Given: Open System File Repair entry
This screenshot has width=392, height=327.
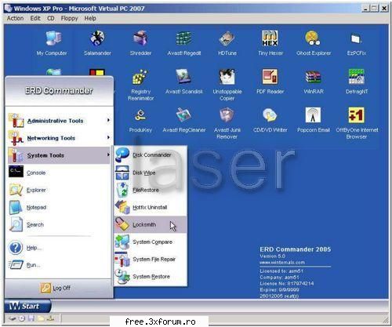Looking at the screenshot, I should pyautogui.click(x=151, y=260).
